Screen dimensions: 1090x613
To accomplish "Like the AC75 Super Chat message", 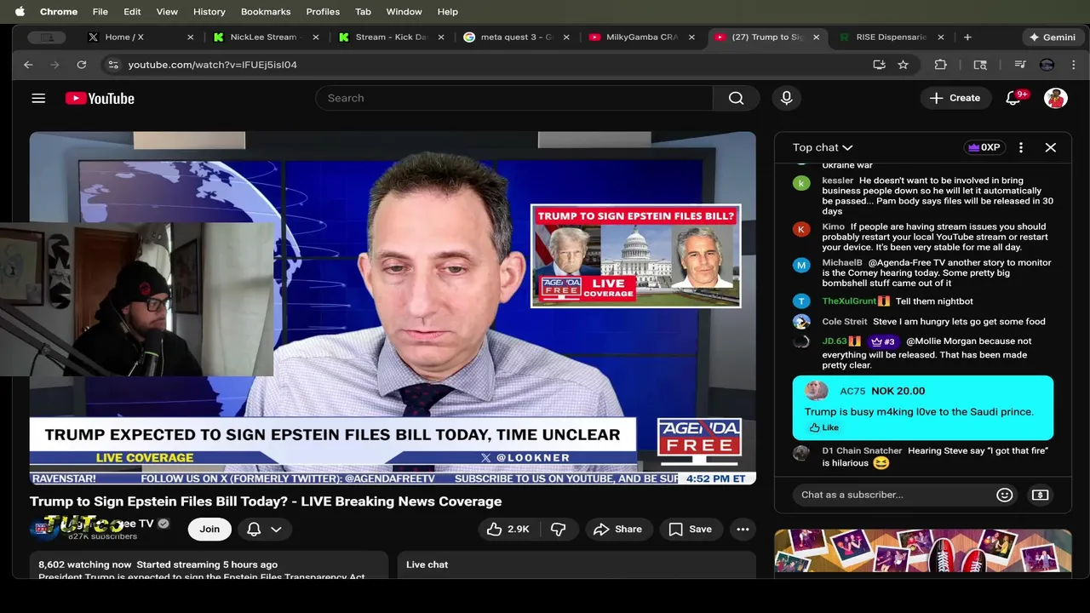I will 824,427.
